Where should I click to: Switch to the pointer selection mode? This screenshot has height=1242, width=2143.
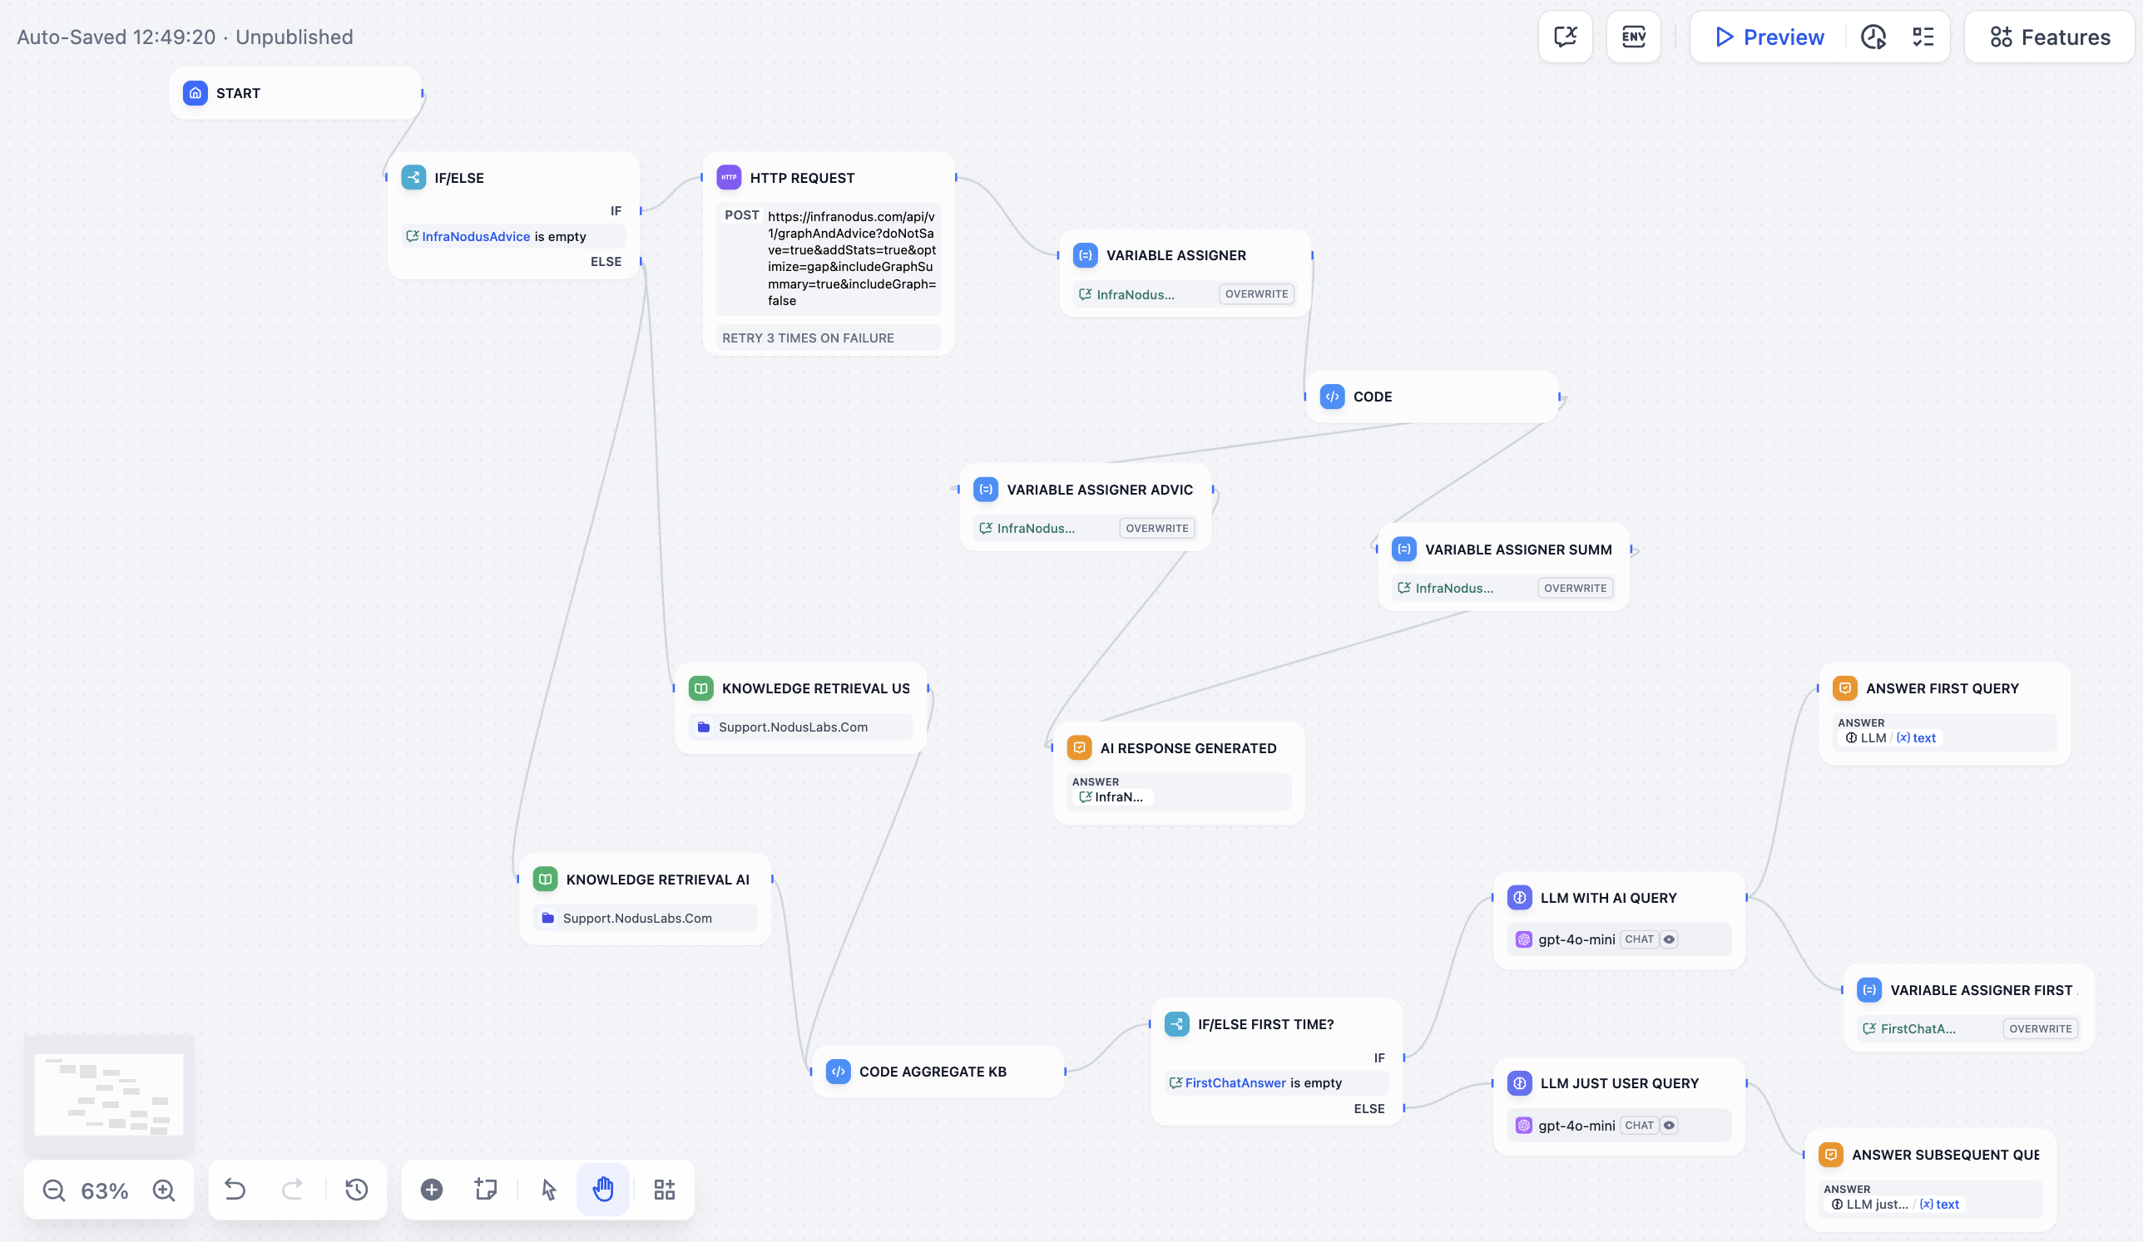[x=547, y=1190]
